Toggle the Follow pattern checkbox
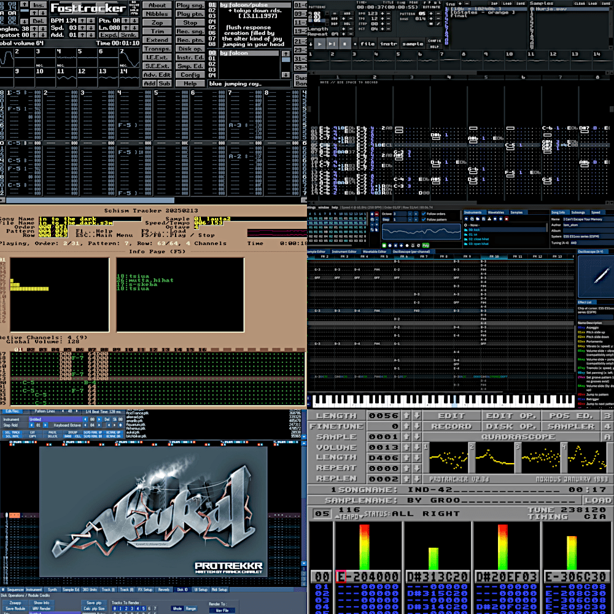The image size is (614, 614). pyautogui.click(x=423, y=220)
